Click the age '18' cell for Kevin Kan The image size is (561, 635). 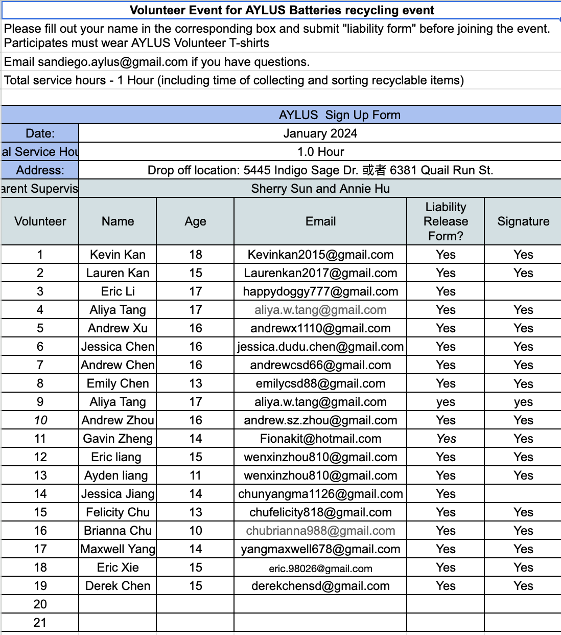tap(196, 255)
